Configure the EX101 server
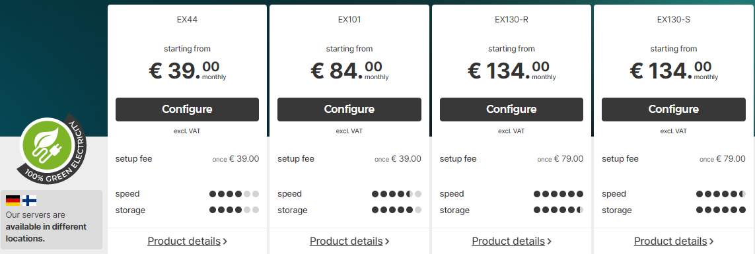The width and height of the screenshot is (755, 254). (349, 110)
